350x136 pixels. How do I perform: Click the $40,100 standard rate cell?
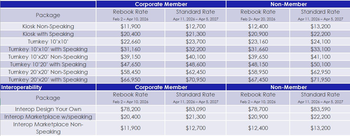(195, 57)
